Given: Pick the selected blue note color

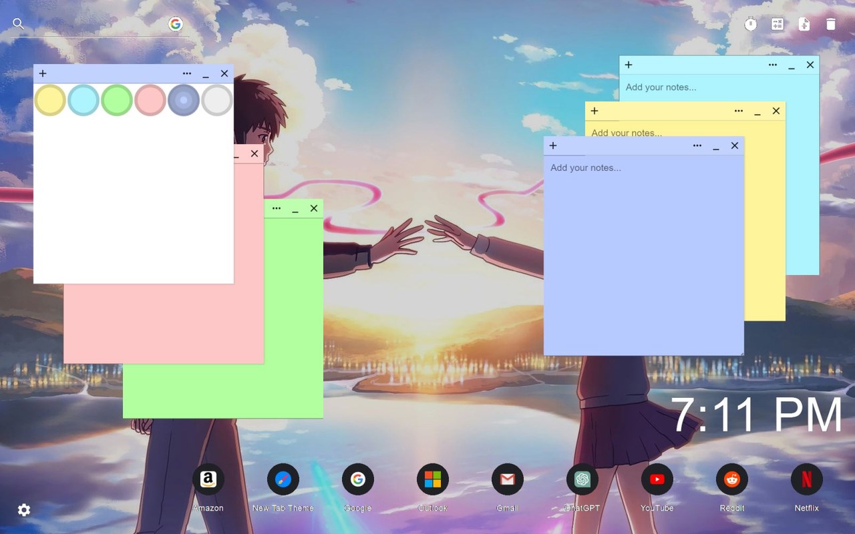Looking at the screenshot, I should tap(184, 100).
